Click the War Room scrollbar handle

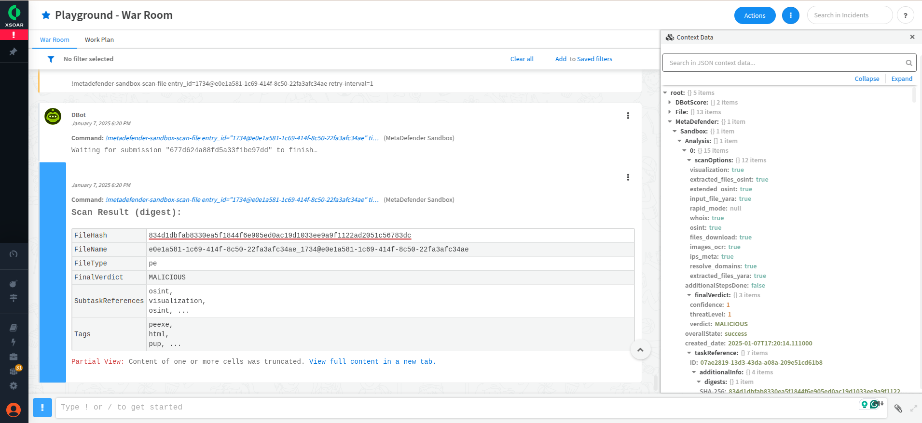(656, 383)
